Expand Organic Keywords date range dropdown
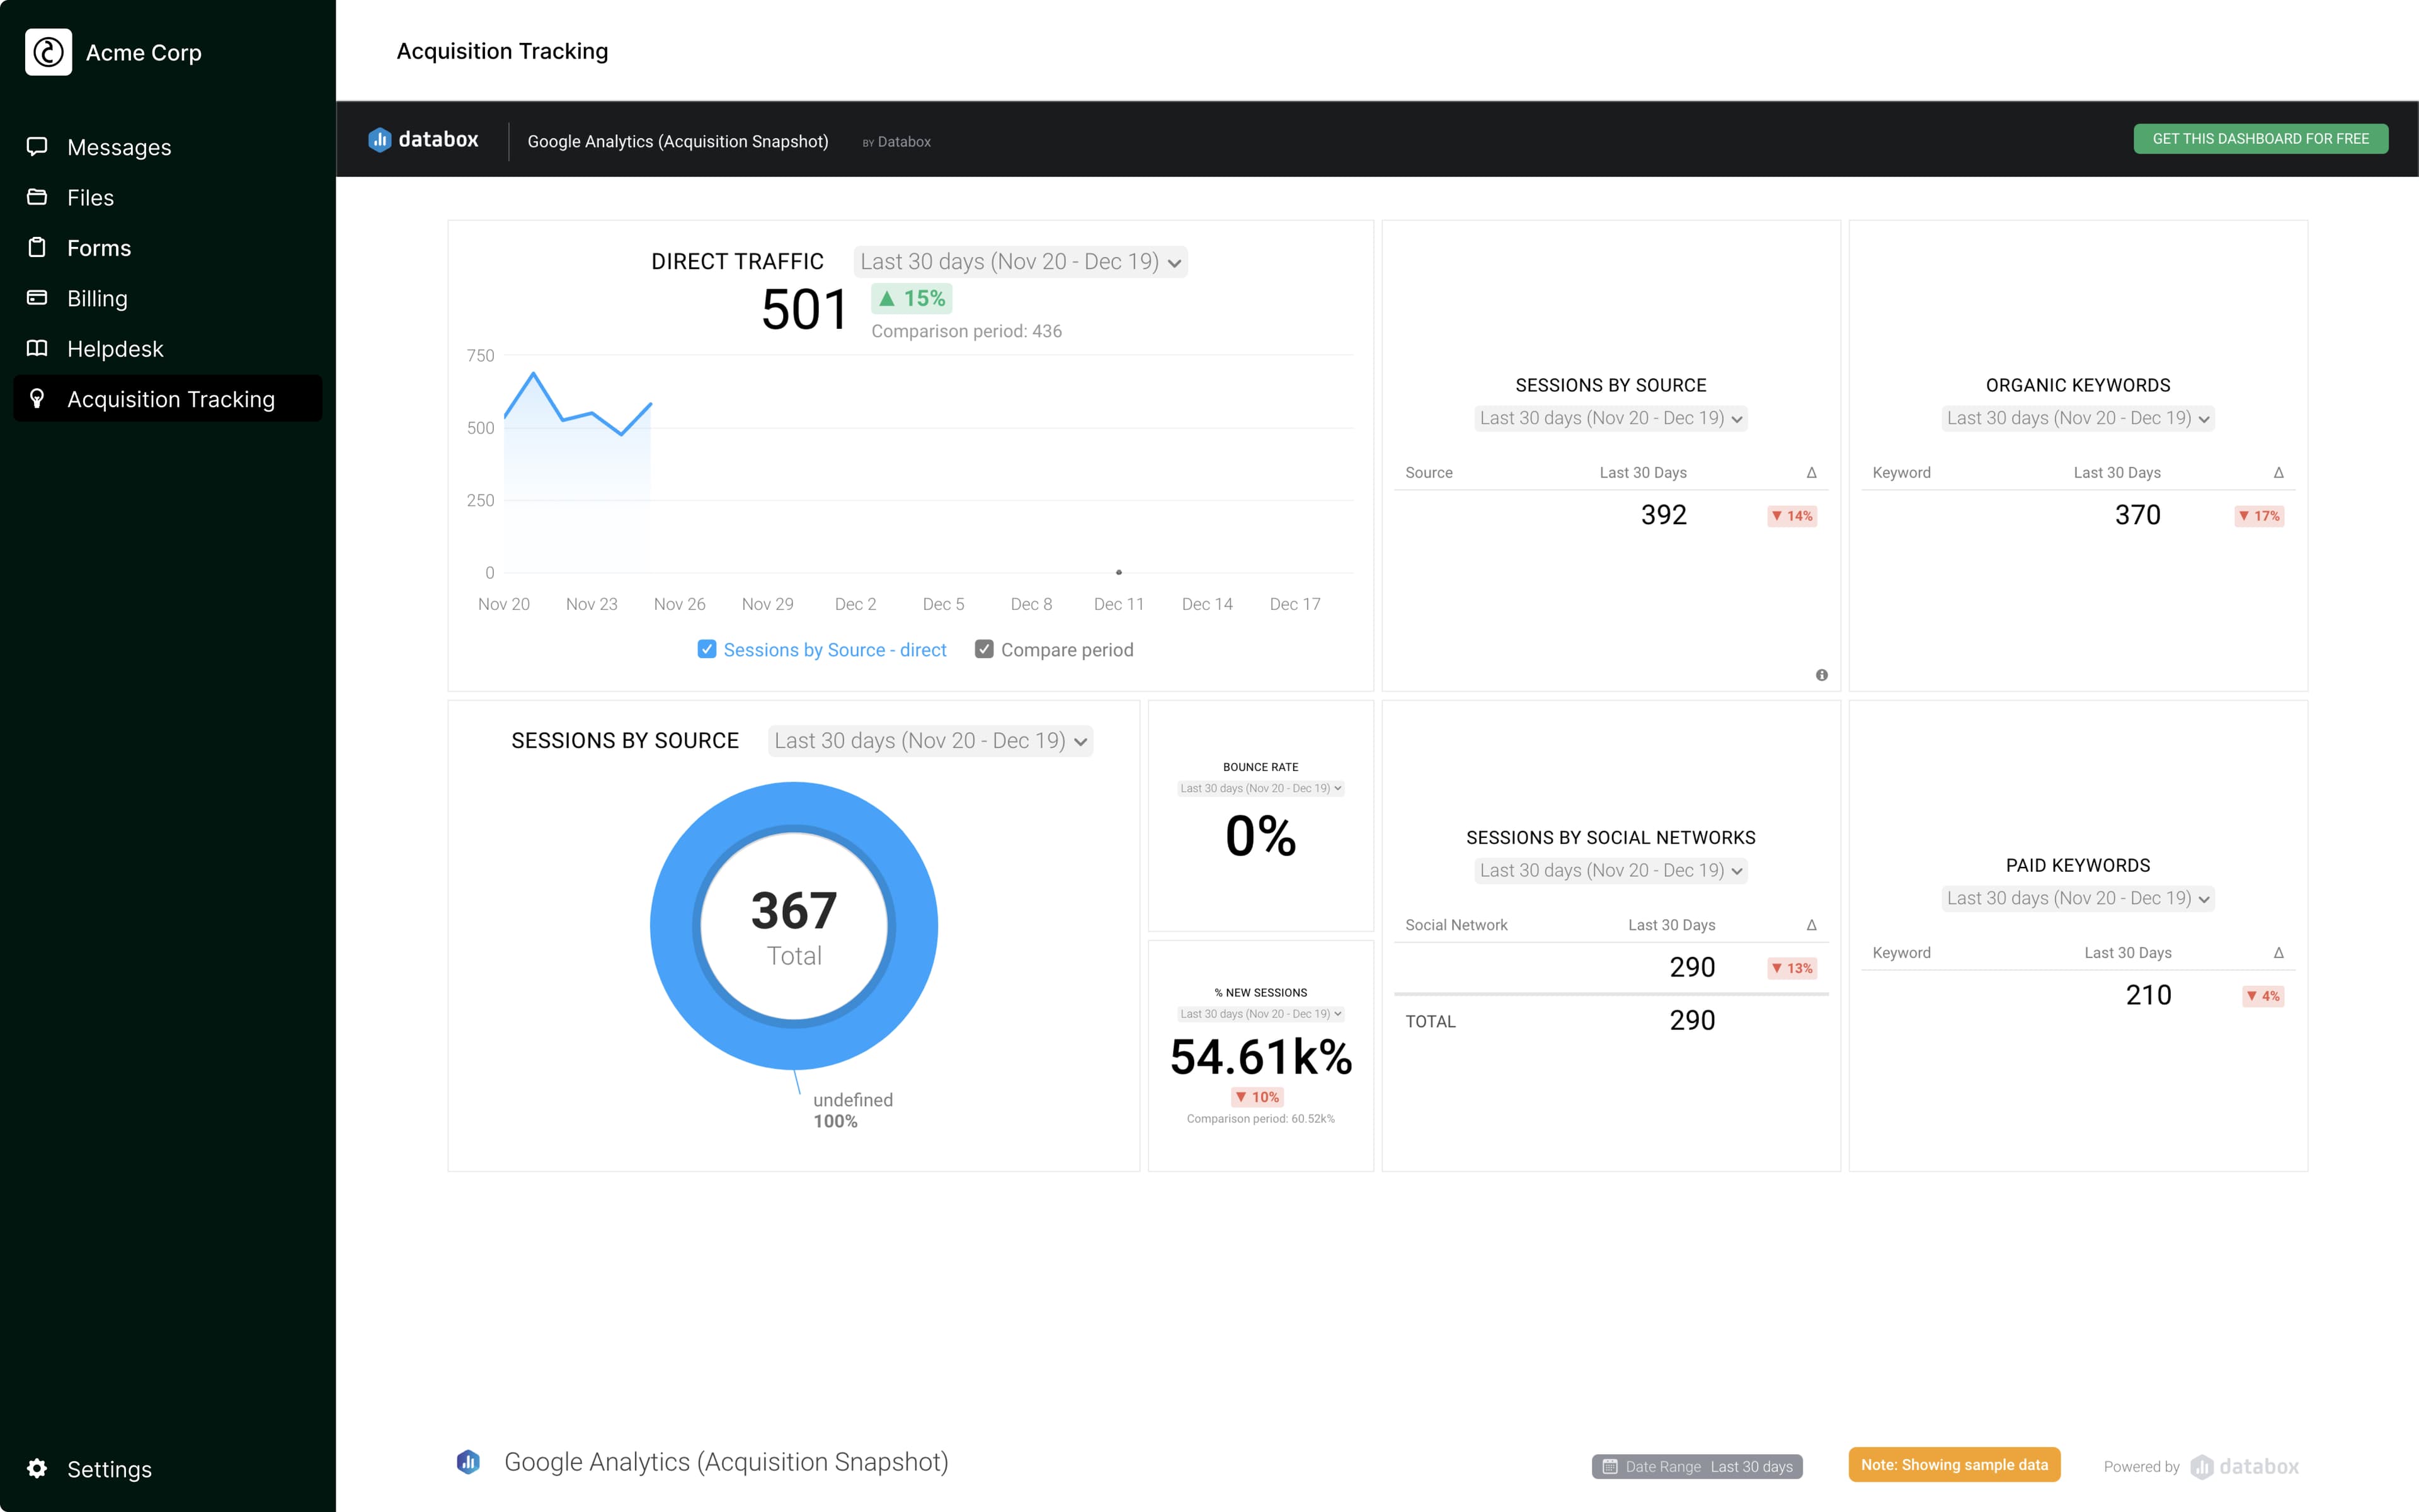The height and width of the screenshot is (1512, 2419). click(2077, 418)
